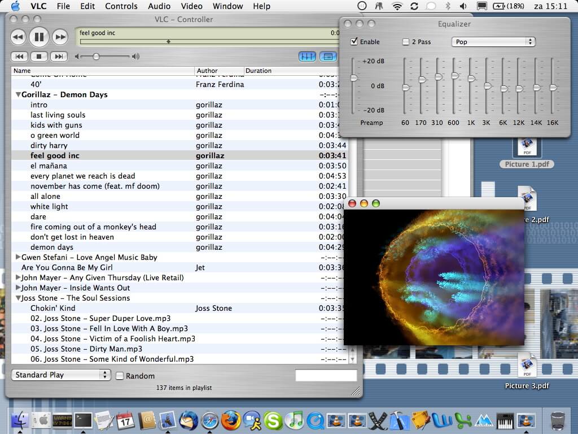Enable the Equalizer with the Enable checkbox

[x=353, y=41]
